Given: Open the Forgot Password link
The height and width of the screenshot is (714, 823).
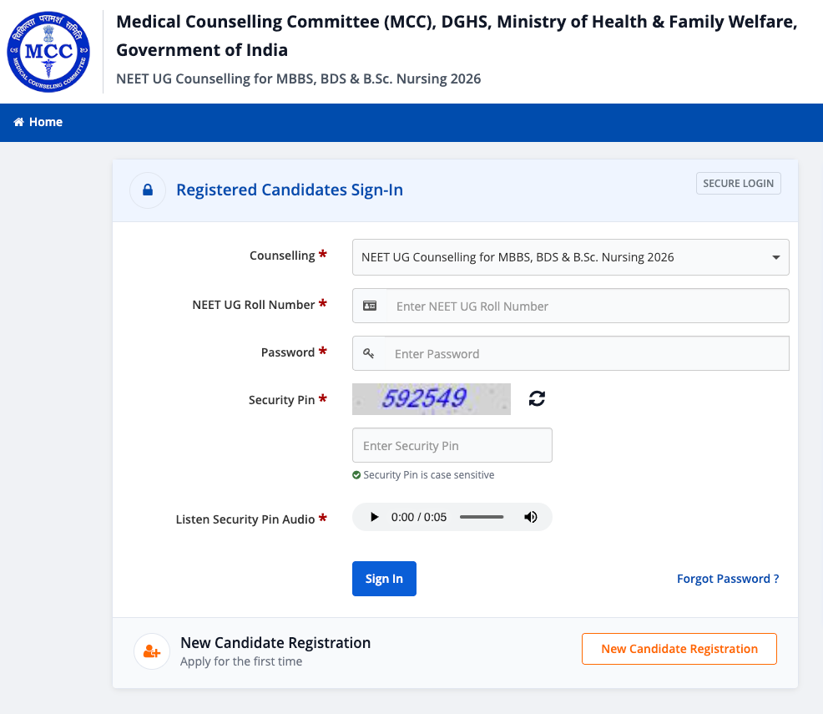Looking at the screenshot, I should (728, 579).
